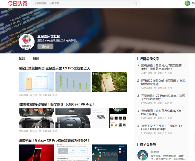The height and width of the screenshot is (161, 195).
Task: Toggle the 已关注 follow button
Action: (x=45, y=46)
